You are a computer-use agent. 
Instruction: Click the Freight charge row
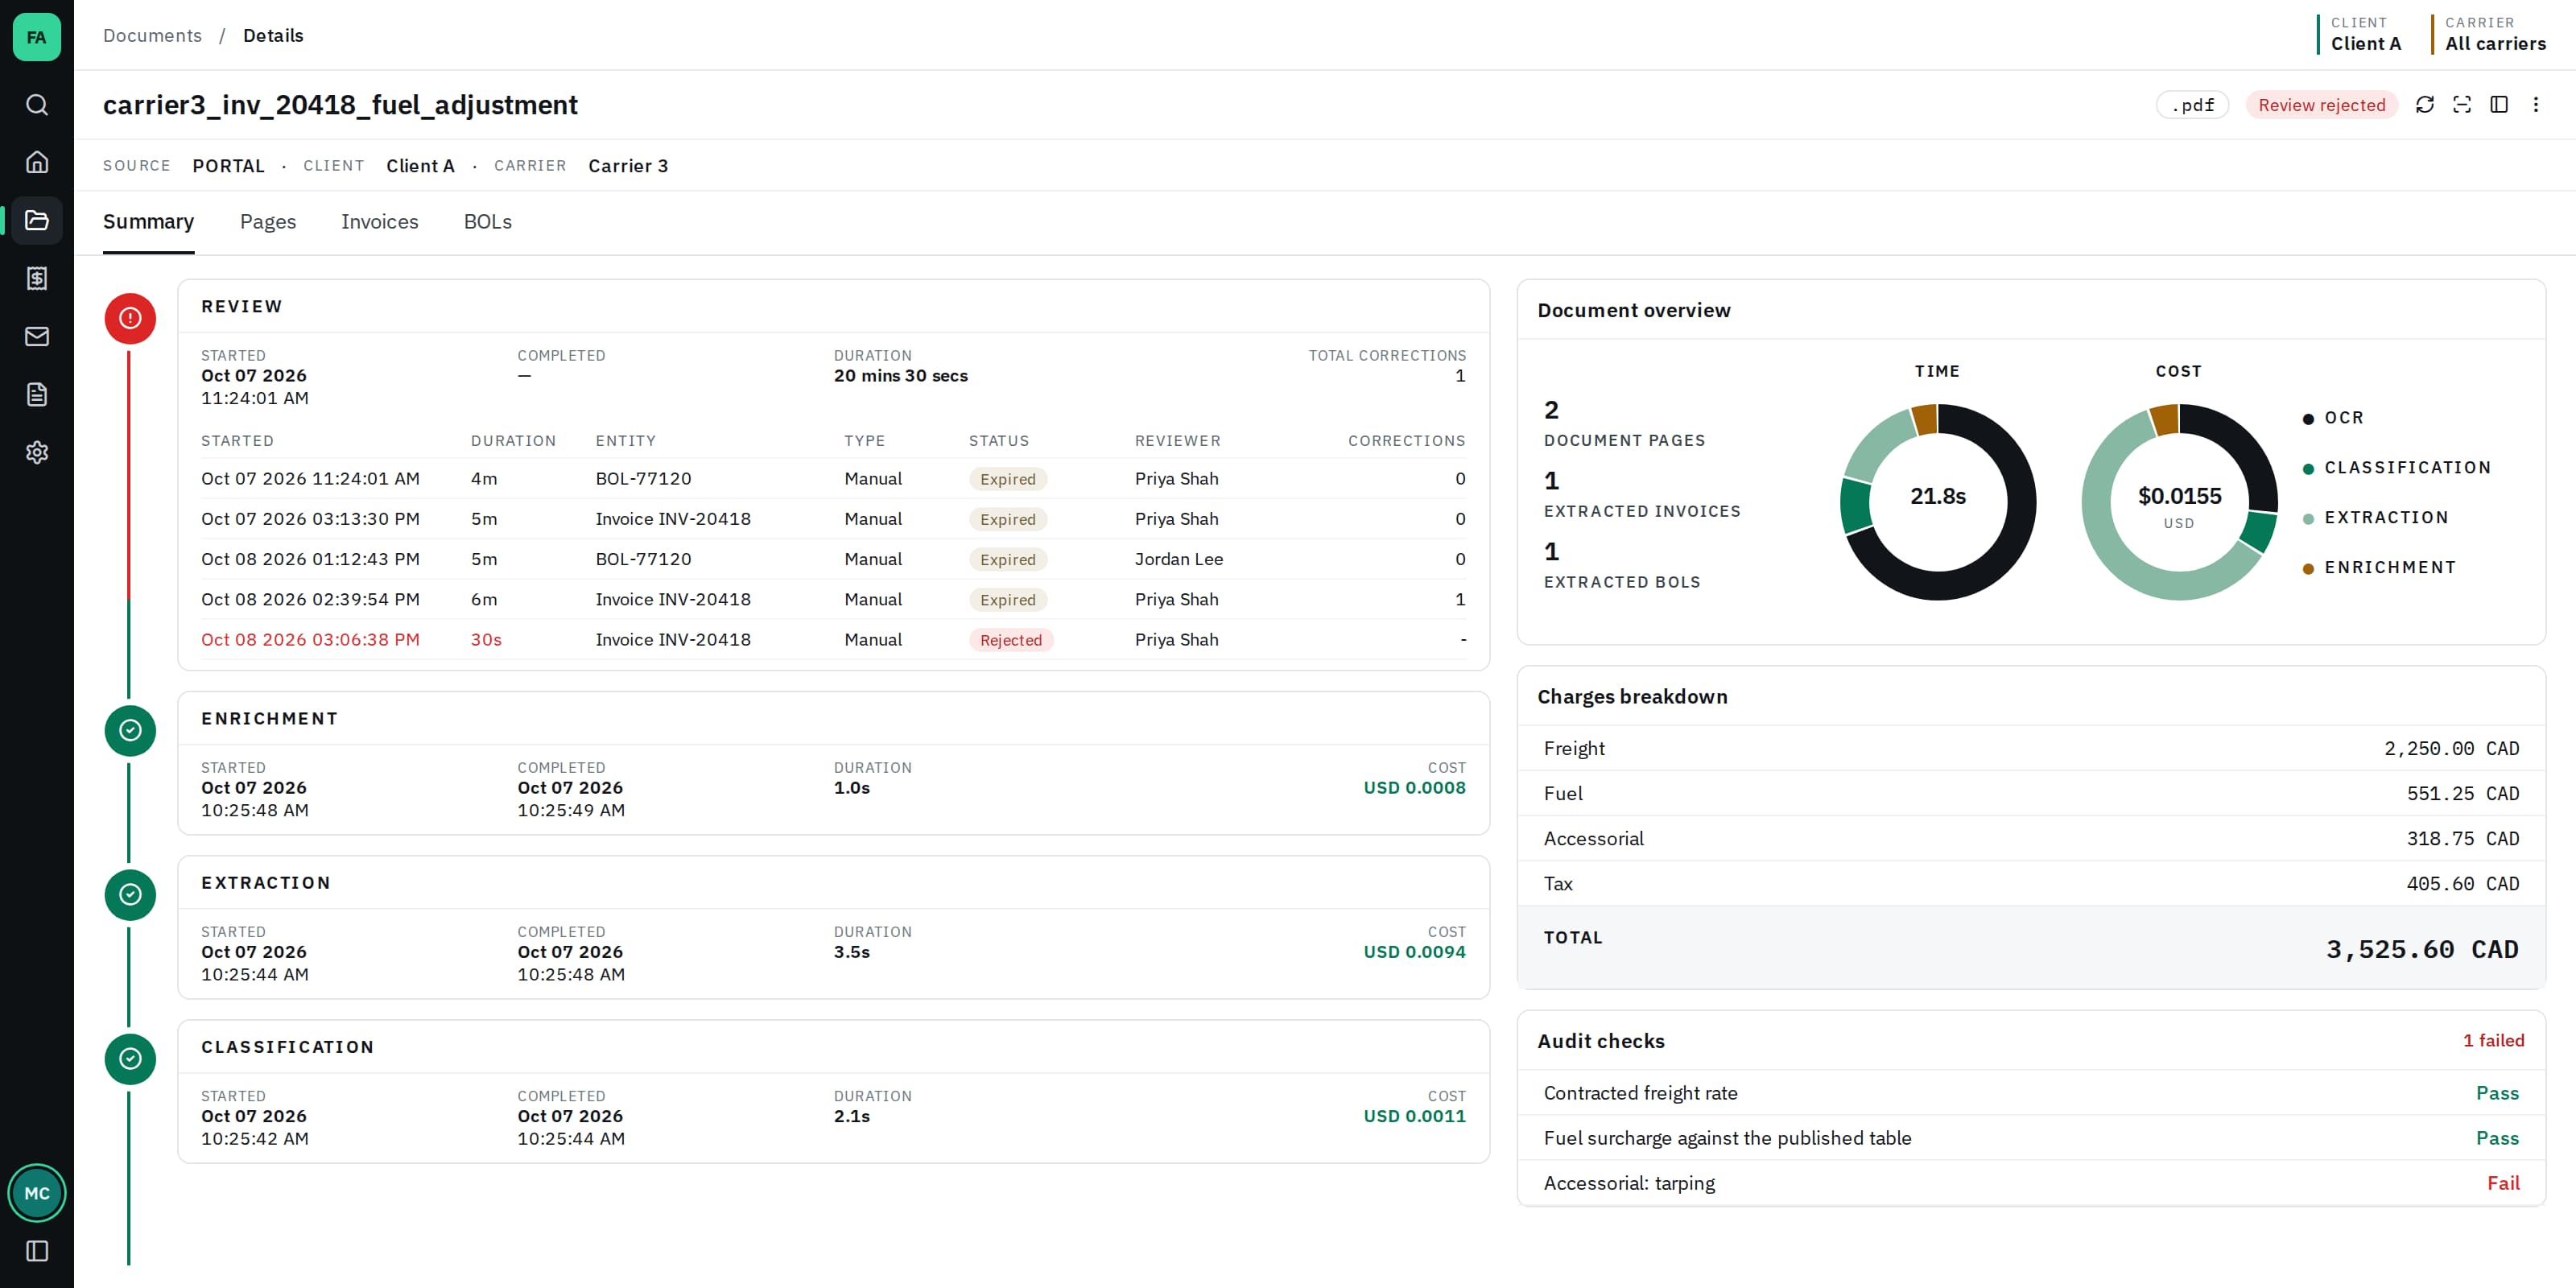point(2030,748)
